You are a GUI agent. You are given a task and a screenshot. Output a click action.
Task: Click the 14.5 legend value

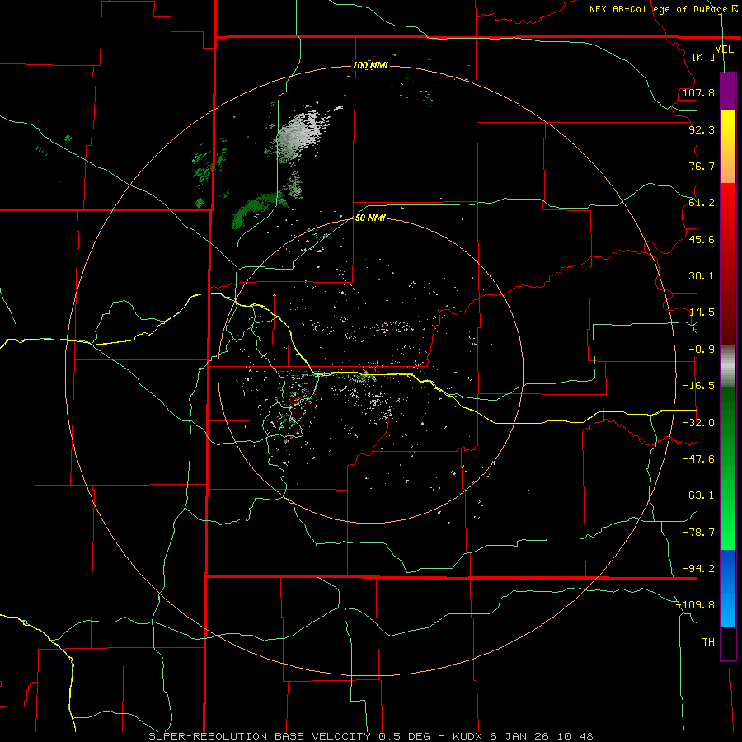click(702, 312)
